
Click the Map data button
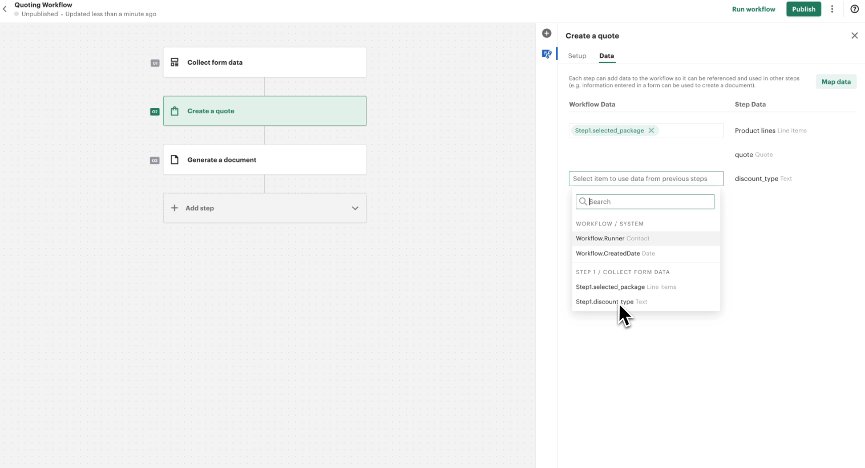[x=836, y=81]
